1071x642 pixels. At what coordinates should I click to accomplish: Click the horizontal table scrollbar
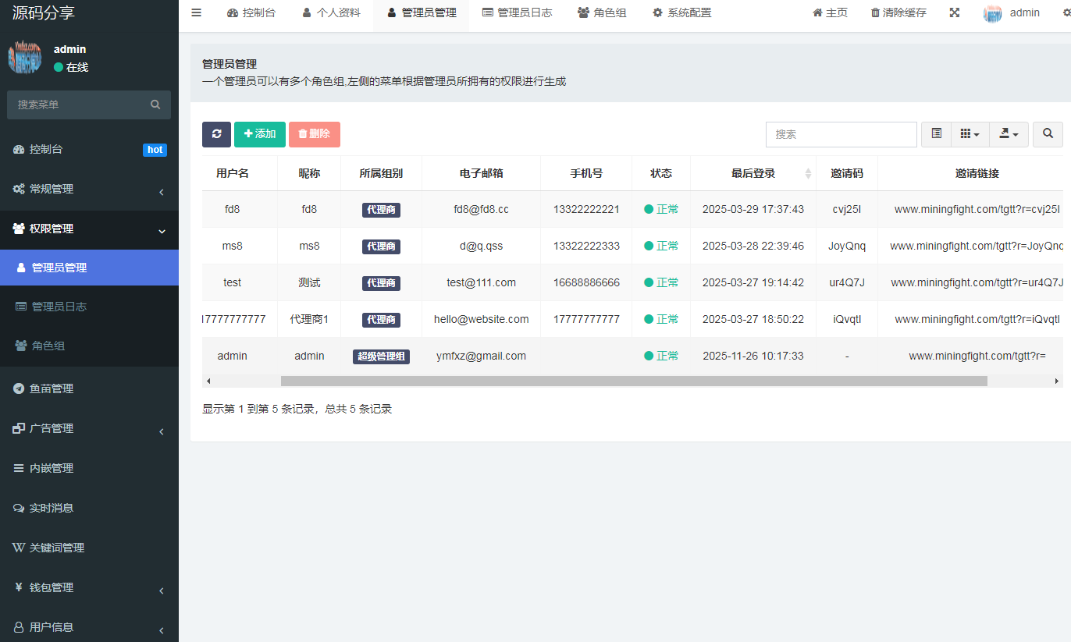[633, 381]
